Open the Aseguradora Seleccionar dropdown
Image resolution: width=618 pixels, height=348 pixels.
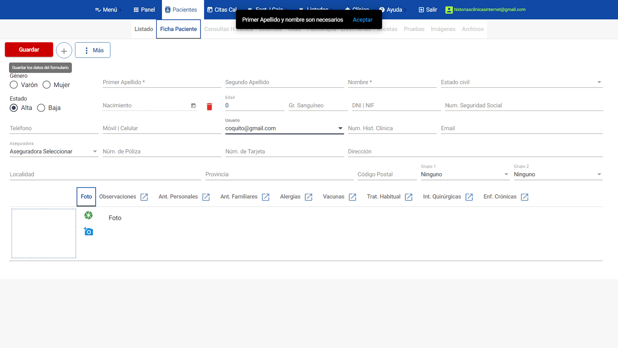pos(54,152)
